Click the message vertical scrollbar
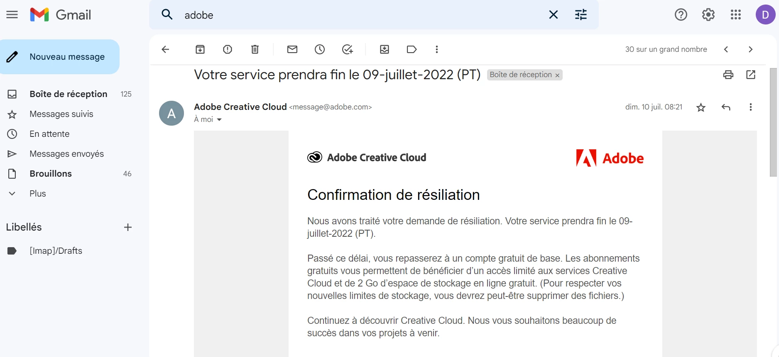This screenshot has height=357, width=779. point(773,122)
